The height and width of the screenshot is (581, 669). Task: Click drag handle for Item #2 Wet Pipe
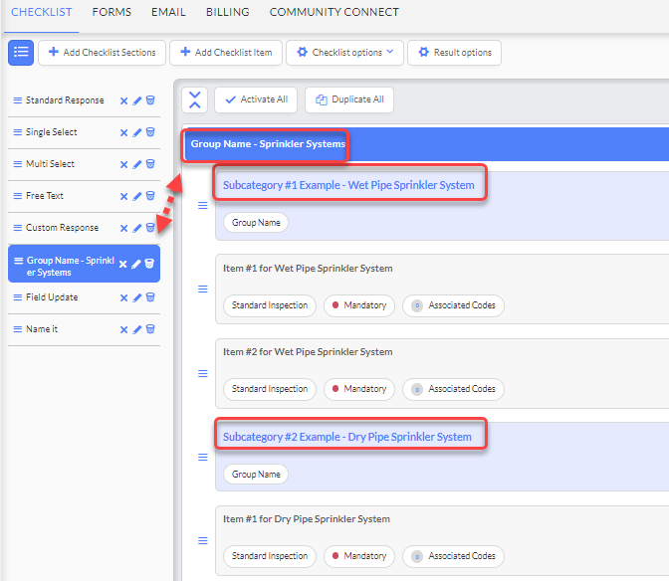click(x=203, y=374)
